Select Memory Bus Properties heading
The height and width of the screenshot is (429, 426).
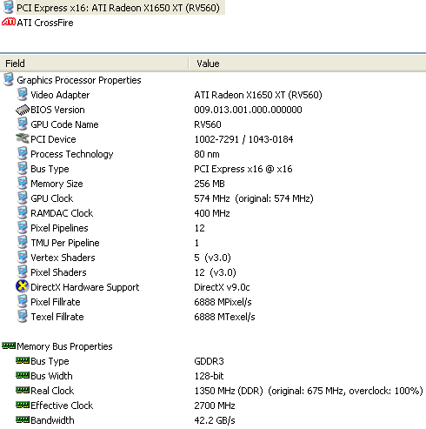click(x=64, y=346)
